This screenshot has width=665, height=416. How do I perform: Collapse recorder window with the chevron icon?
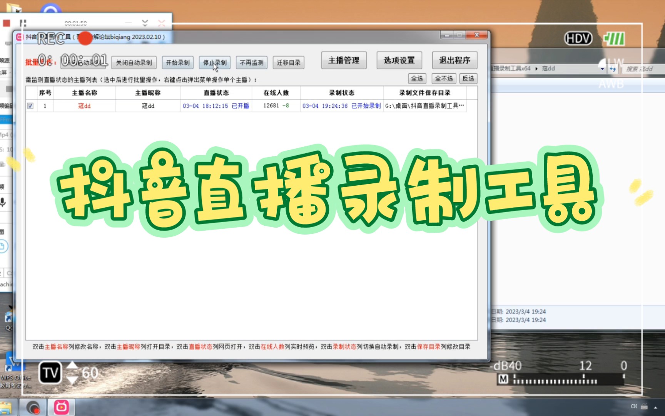click(x=145, y=23)
